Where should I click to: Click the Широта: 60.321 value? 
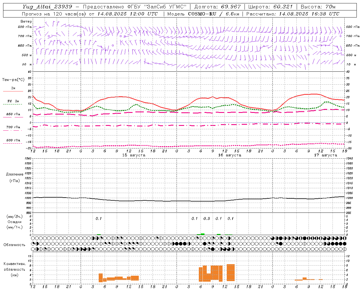coord(270,7)
